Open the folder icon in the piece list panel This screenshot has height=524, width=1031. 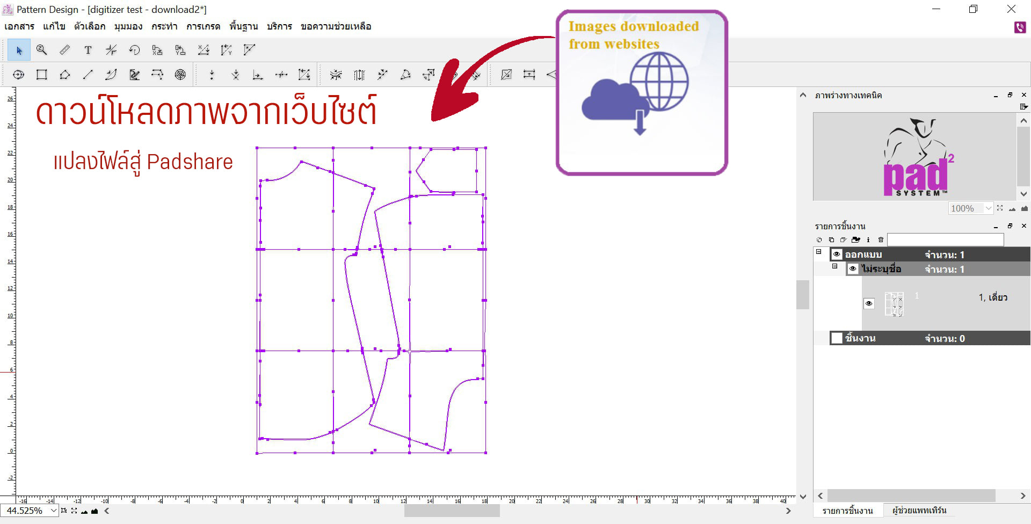(856, 239)
